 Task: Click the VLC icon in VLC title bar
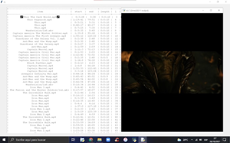click(x=124, y=10)
